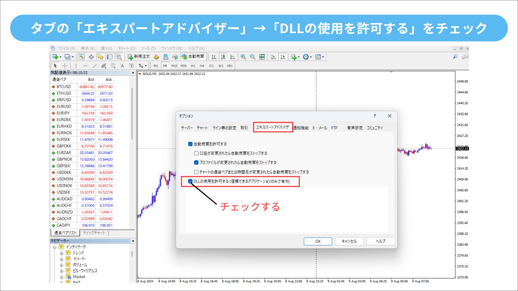Viewport: 518px width, 291px height.
Task: Click the tile windows grid icon
Action: click(x=262, y=57)
